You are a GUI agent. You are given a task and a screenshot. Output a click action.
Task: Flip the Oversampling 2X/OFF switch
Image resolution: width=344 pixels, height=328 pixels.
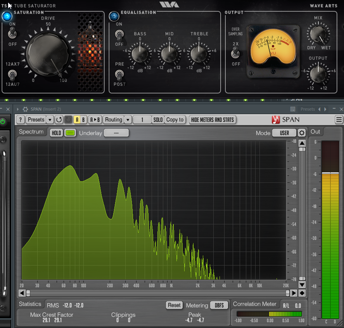click(x=235, y=53)
